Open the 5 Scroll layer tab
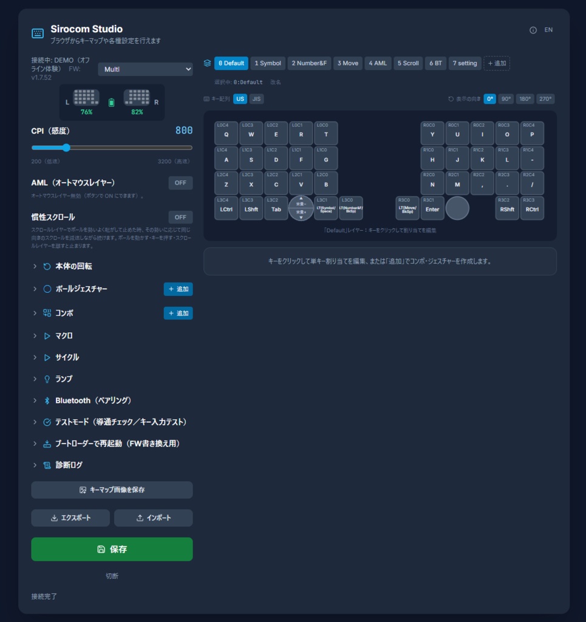586x622 pixels. coord(408,63)
